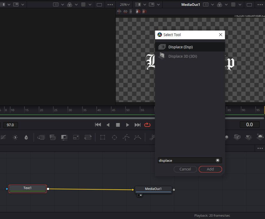Expand left viewer LUT dropdown arrow

[63, 5]
